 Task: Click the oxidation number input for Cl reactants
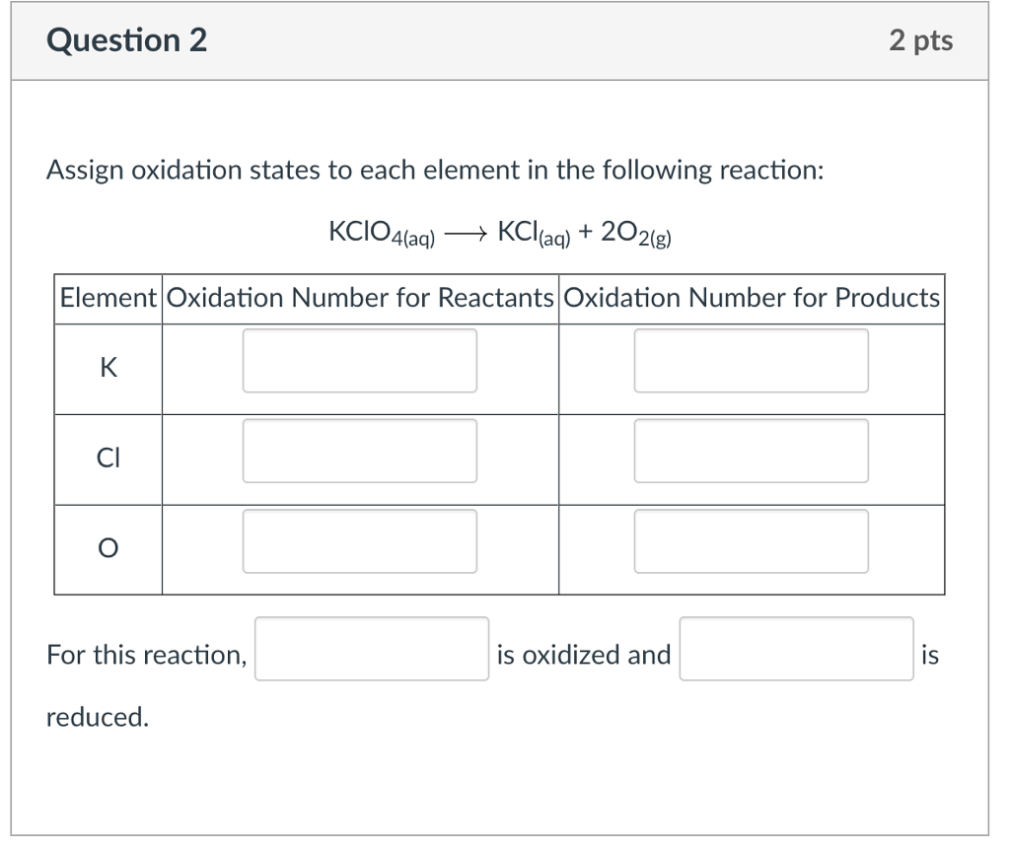pyautogui.click(x=359, y=451)
